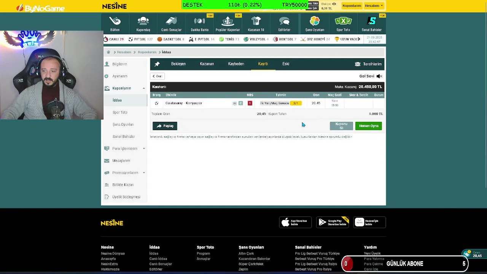Click Galatasaray - Konyaspor match name
Screen dimensions: 487x274
184,103
